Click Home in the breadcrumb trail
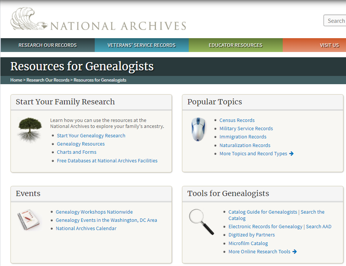This screenshot has width=346, height=266. tap(16, 80)
